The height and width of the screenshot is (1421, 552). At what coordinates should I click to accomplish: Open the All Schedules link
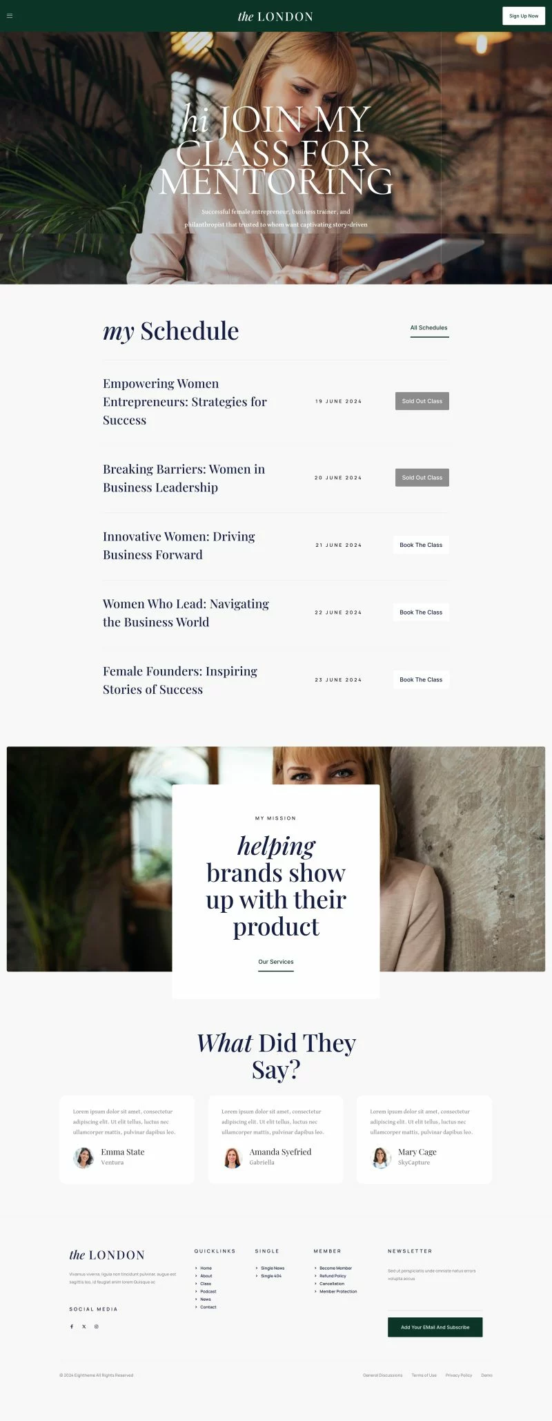pos(429,328)
